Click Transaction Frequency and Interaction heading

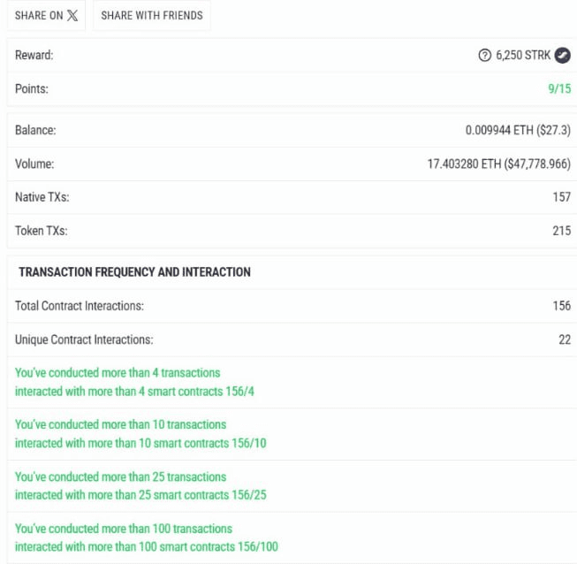tap(134, 272)
